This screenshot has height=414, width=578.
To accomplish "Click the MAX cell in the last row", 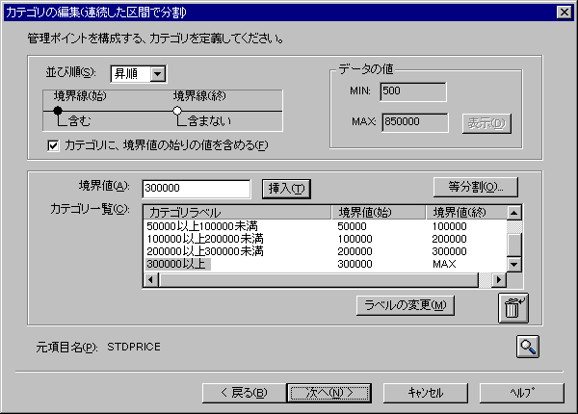I will 444,264.
